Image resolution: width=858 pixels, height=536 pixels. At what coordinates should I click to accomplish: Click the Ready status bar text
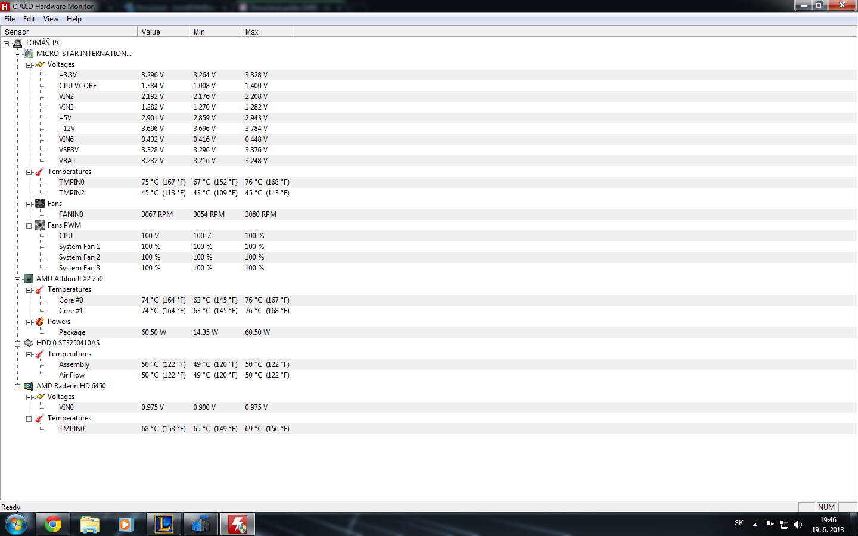pyautogui.click(x=11, y=507)
